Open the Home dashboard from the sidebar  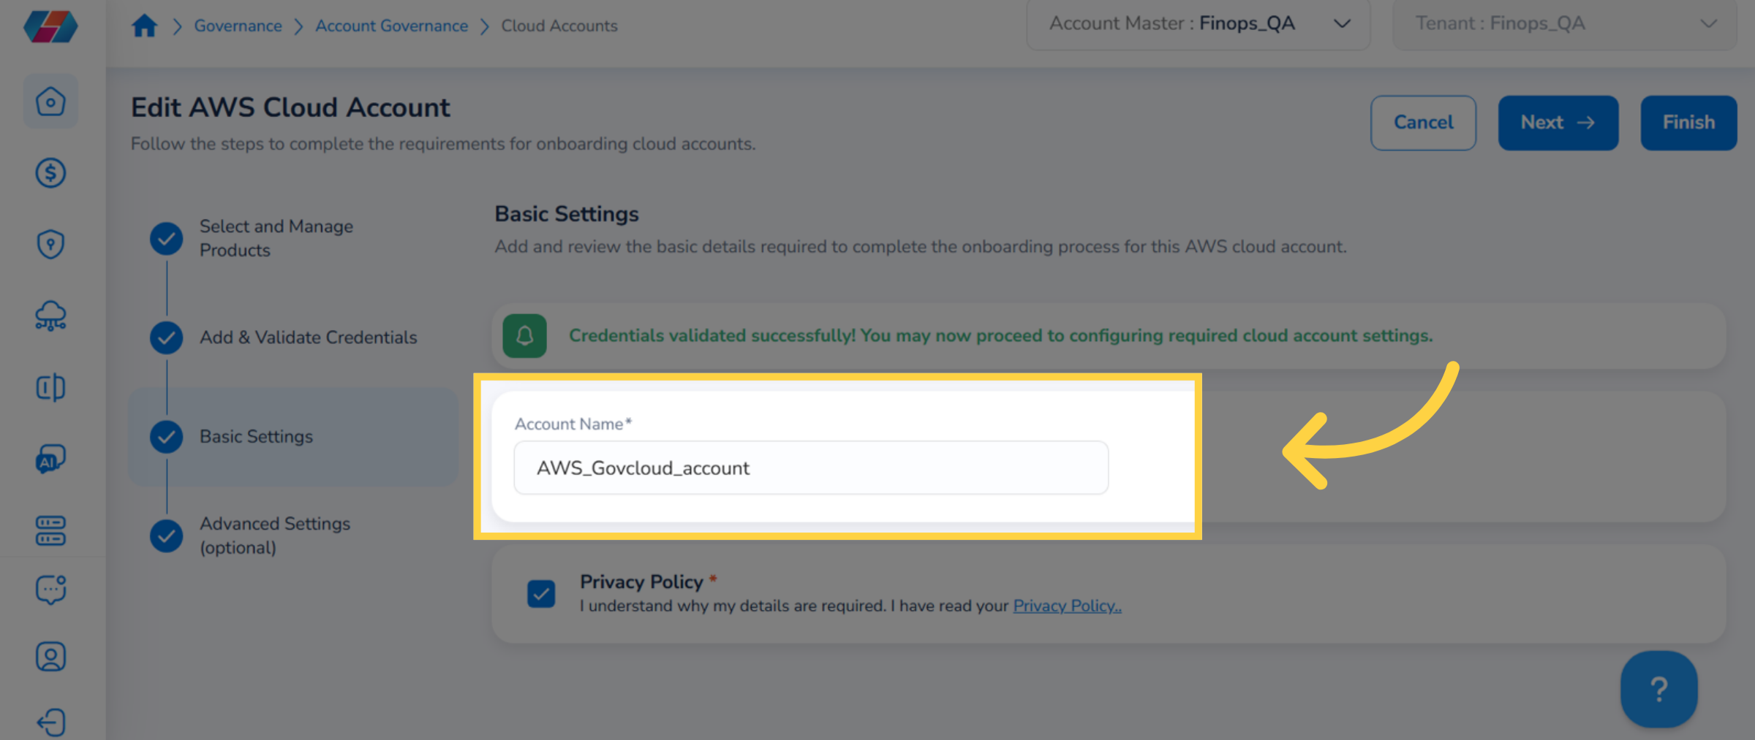50,102
